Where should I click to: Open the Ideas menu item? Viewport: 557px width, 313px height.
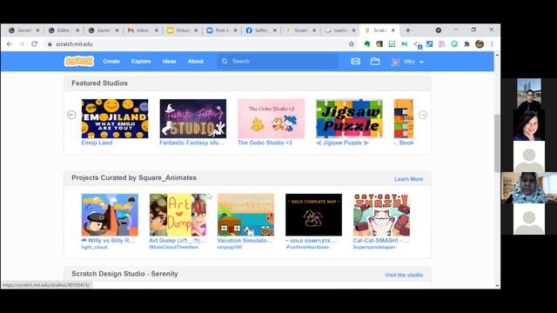[169, 62]
